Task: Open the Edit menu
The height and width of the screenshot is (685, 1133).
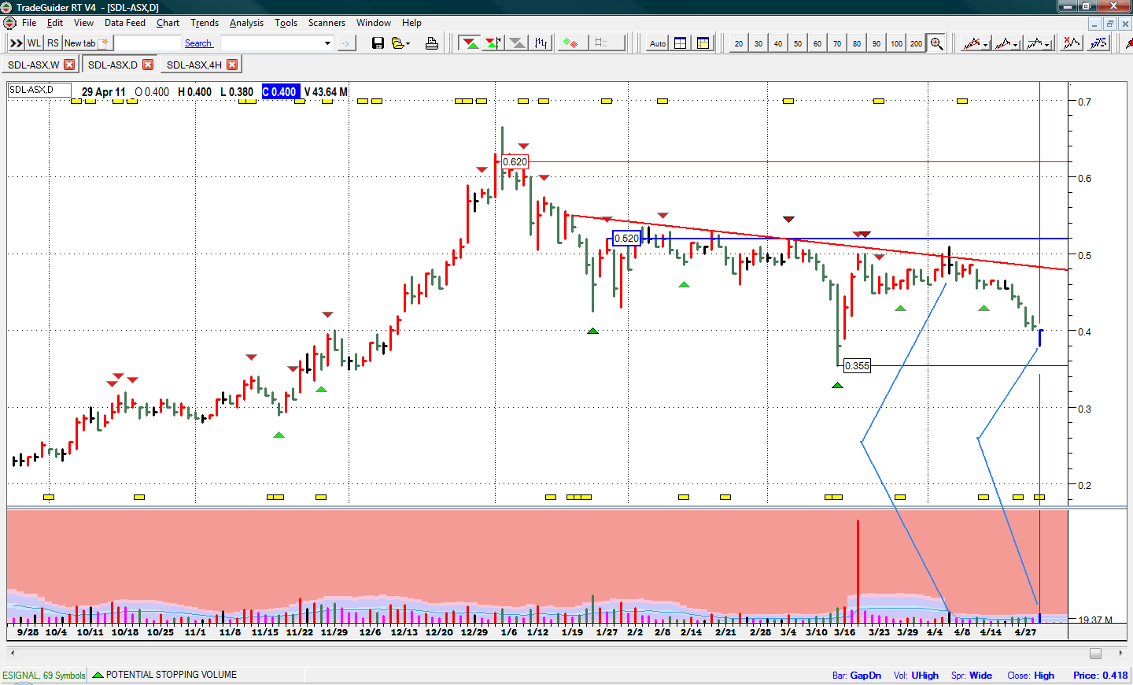Action: 55,23
